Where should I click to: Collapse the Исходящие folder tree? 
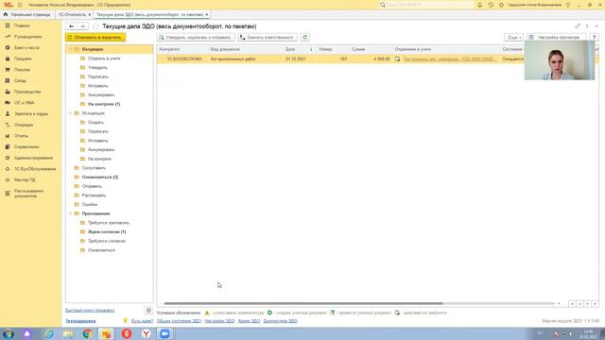(71, 113)
